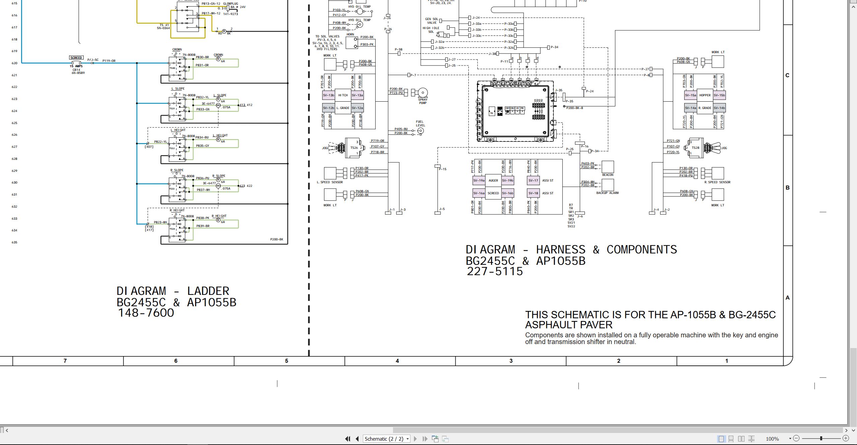Click the R. SPEED SENSOR label

[x=717, y=182]
